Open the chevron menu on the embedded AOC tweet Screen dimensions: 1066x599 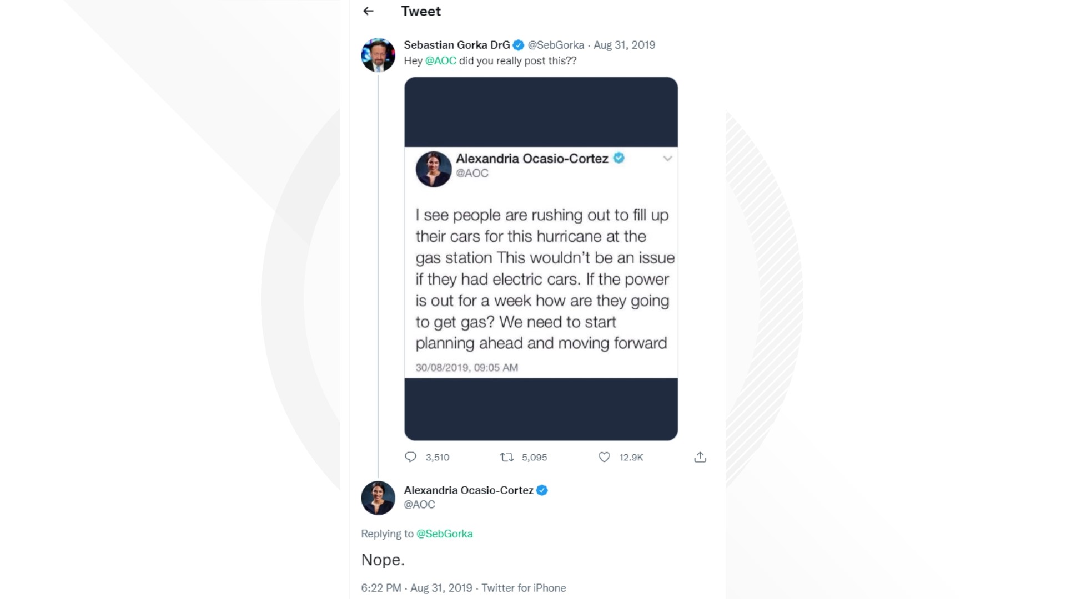(x=668, y=159)
